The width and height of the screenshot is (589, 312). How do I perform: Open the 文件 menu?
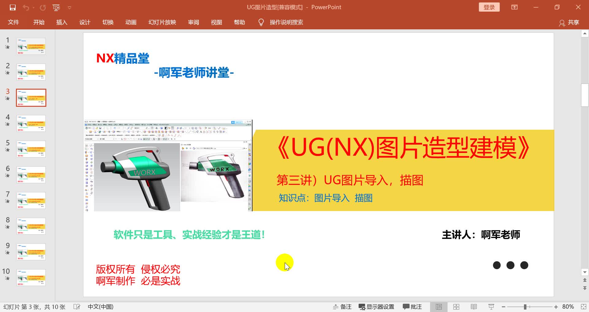[13, 22]
